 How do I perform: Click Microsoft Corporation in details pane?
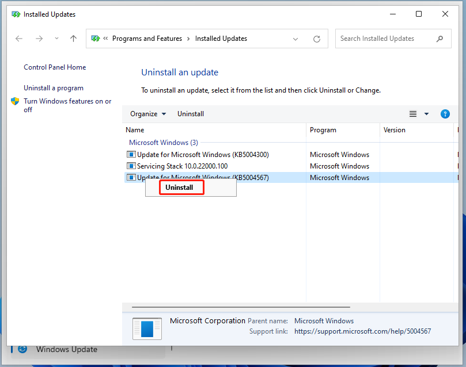tap(207, 321)
